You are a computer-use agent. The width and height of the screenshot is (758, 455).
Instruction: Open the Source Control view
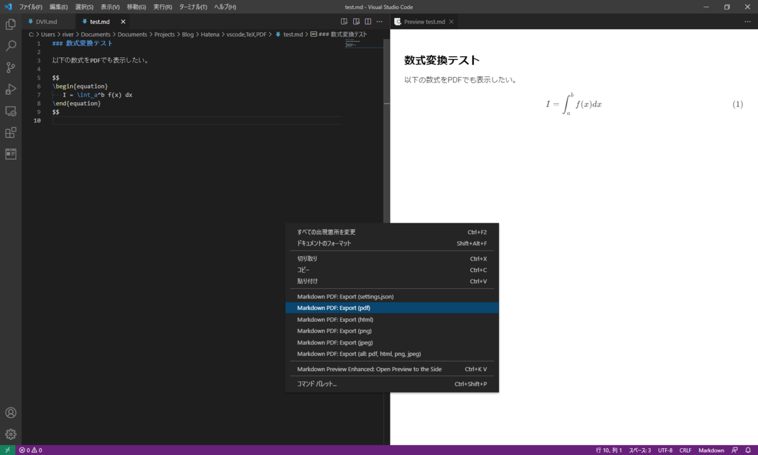10,68
